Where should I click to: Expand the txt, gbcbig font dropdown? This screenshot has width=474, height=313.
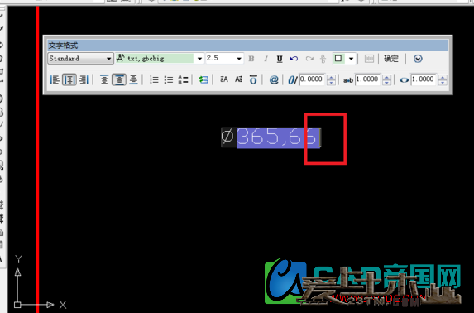(x=199, y=59)
